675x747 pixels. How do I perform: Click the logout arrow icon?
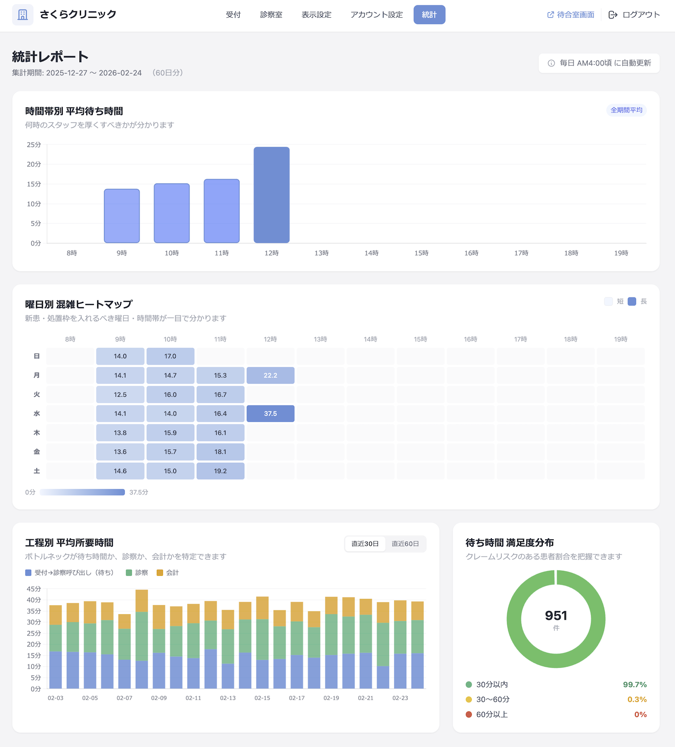point(613,15)
